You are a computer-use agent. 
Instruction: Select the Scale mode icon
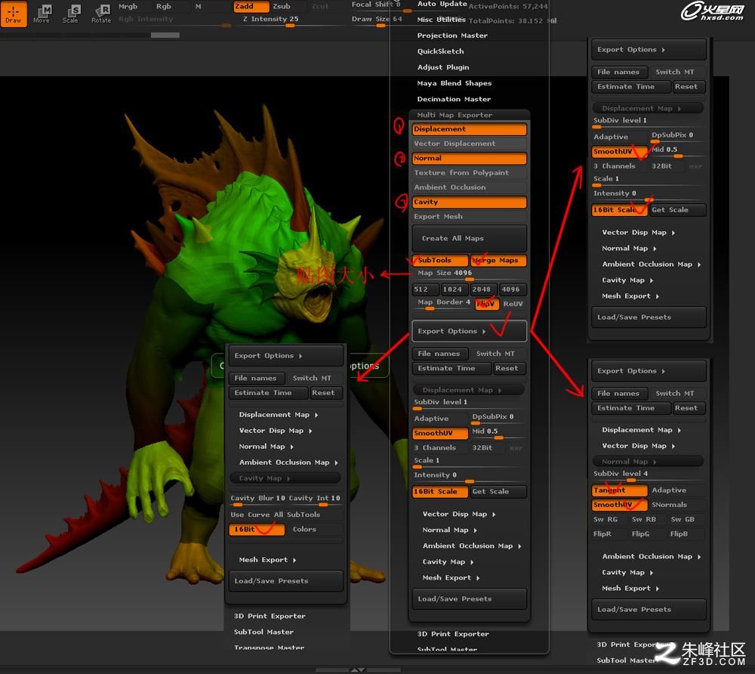point(71,14)
